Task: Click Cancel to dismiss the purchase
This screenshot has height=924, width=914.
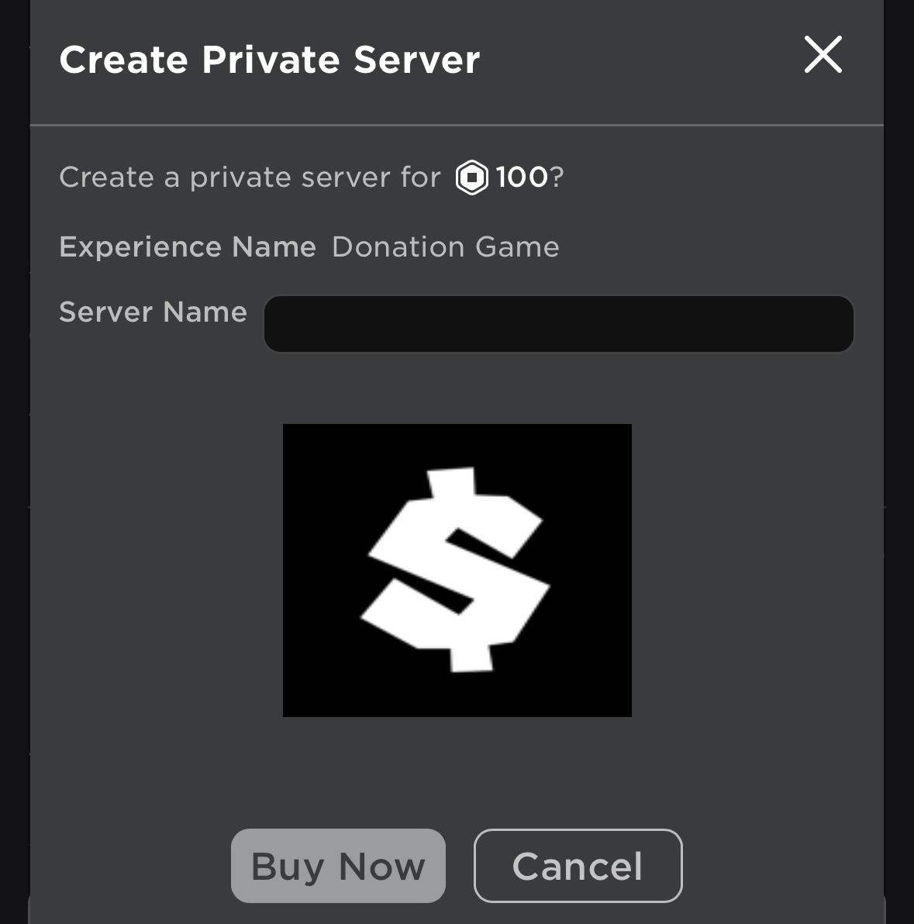Action: (578, 865)
